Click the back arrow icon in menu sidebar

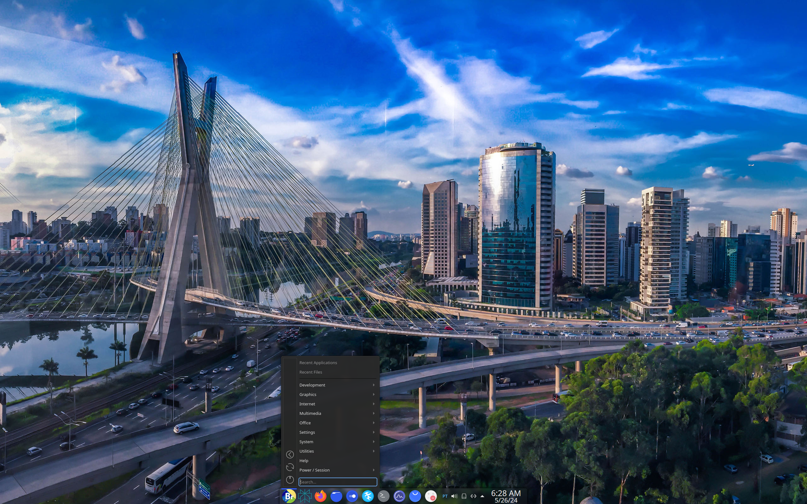[290, 454]
